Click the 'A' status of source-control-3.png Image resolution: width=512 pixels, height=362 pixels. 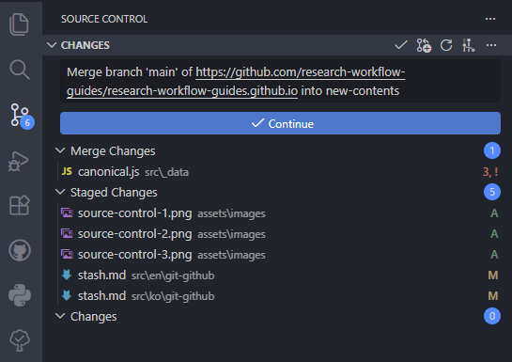[x=494, y=254]
